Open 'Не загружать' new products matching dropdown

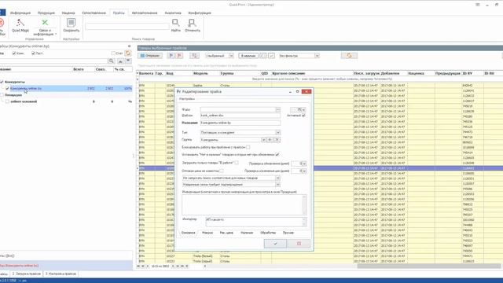[x=277, y=178]
